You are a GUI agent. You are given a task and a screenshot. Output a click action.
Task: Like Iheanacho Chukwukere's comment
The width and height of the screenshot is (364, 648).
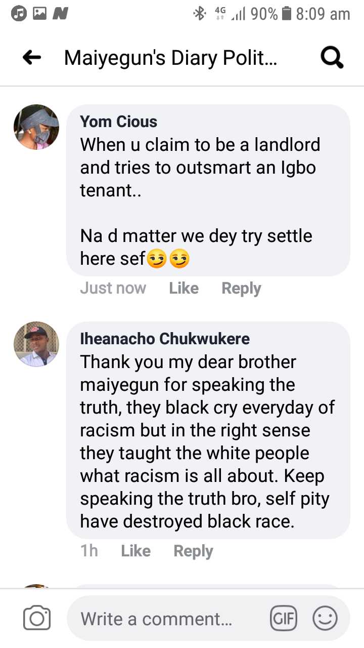(x=135, y=551)
